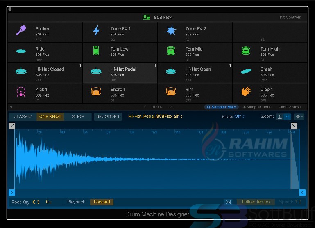This screenshot has width=315, height=228.
Task: Switch to Q-Sampler Main tab
Action: pyautogui.click(x=221, y=107)
